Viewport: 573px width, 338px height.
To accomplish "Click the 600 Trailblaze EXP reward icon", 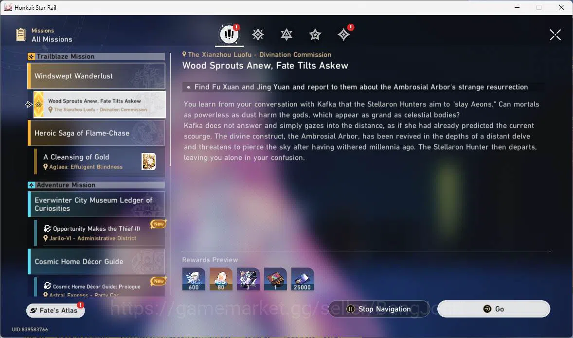I will click(x=194, y=279).
